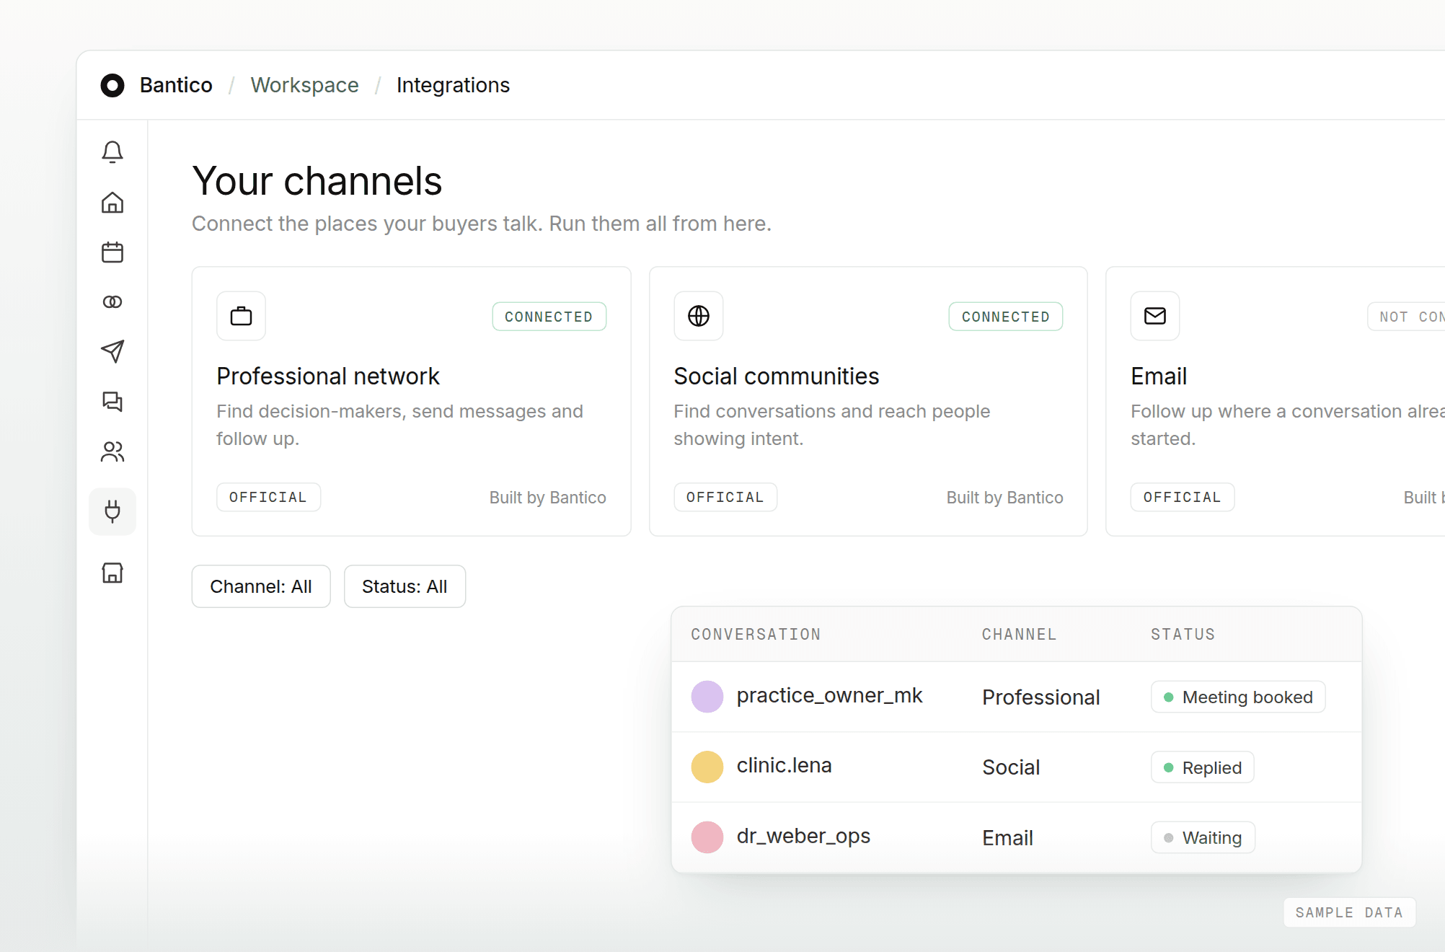Click Social channel cell
The image size is (1445, 952).
[x=1011, y=767]
